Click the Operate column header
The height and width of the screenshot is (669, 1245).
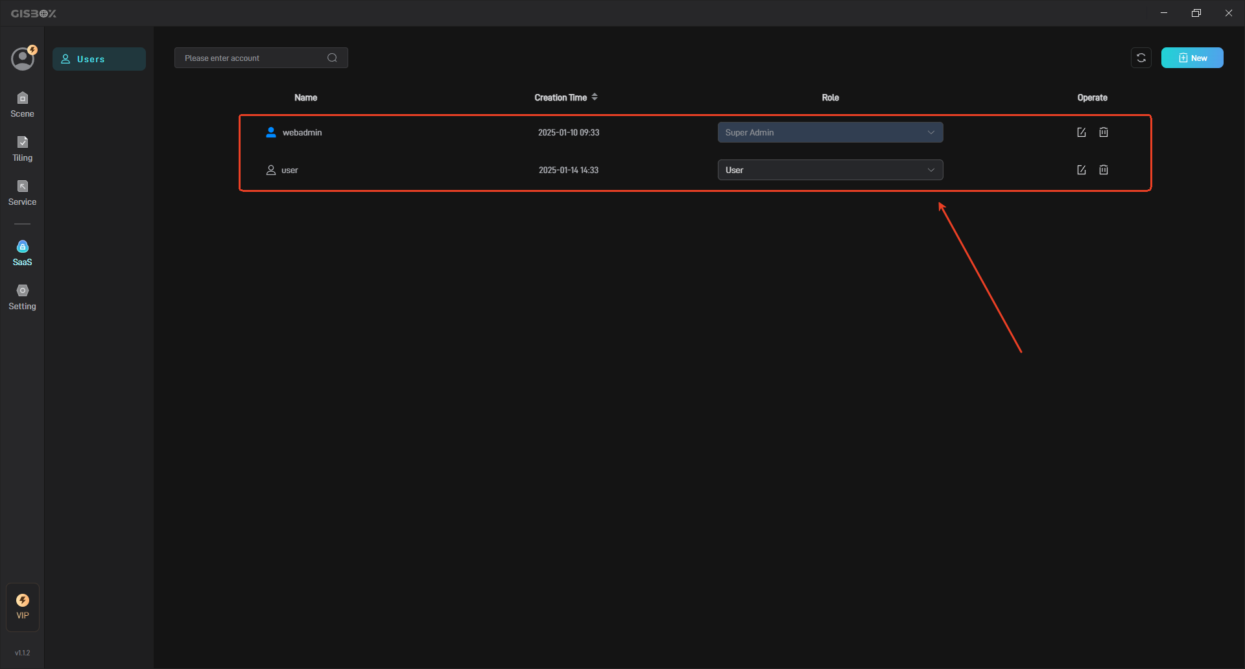click(1092, 98)
